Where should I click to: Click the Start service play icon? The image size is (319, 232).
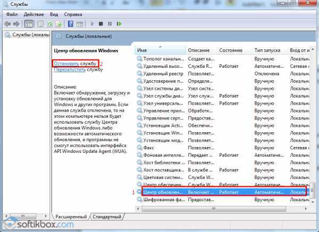[x=92, y=24]
